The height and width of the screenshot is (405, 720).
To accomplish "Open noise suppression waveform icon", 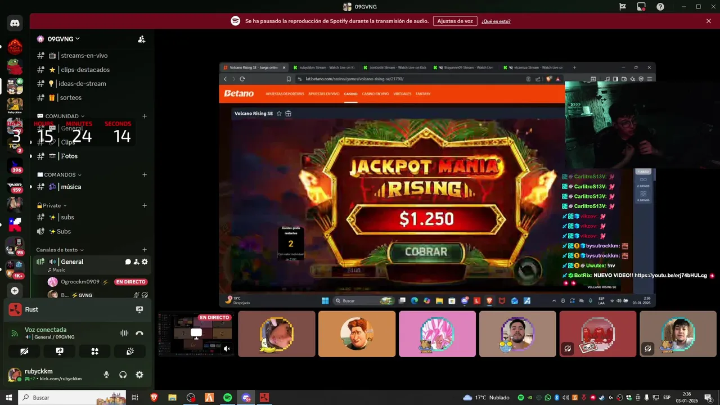I will click(124, 333).
